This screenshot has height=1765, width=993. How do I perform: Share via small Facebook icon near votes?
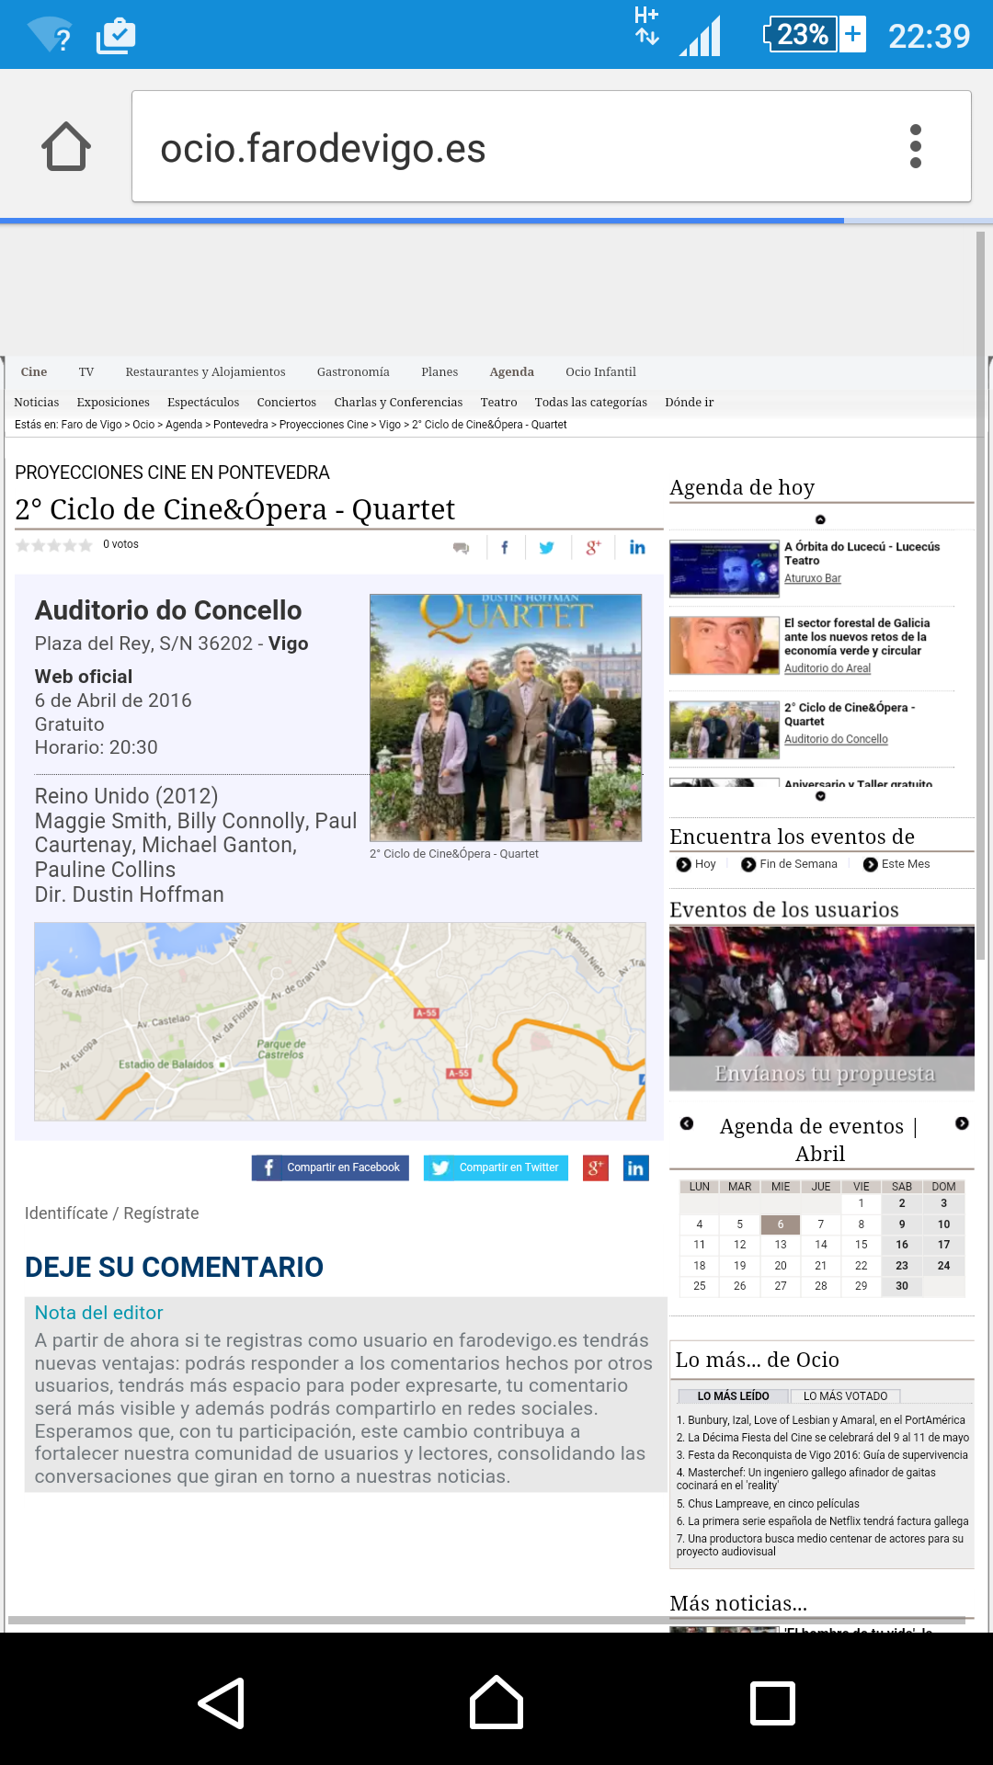(505, 548)
